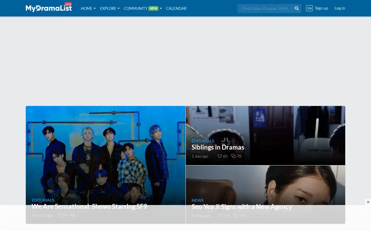Open the CALENDAR page

[x=176, y=8]
